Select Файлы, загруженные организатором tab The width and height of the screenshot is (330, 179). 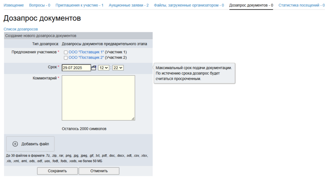click(x=189, y=5)
